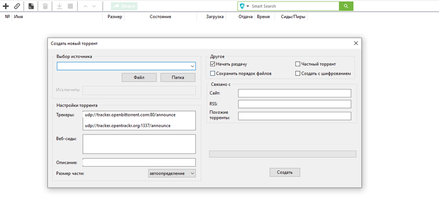439x206 pixels.
Task: Click the Move up queue arrow
Action: (x=86, y=6)
